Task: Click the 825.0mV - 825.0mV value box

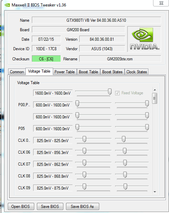Action: coord(53,141)
